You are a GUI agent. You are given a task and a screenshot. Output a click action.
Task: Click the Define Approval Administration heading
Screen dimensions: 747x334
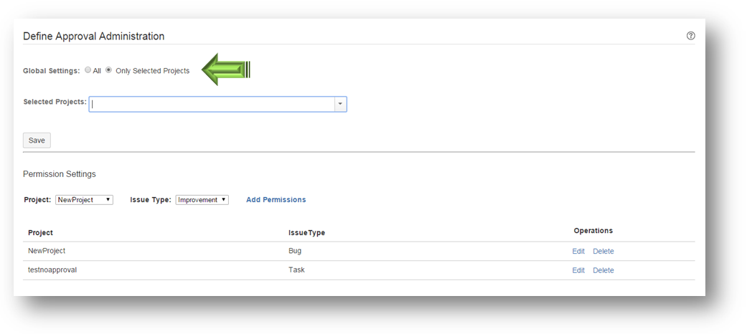(x=93, y=36)
